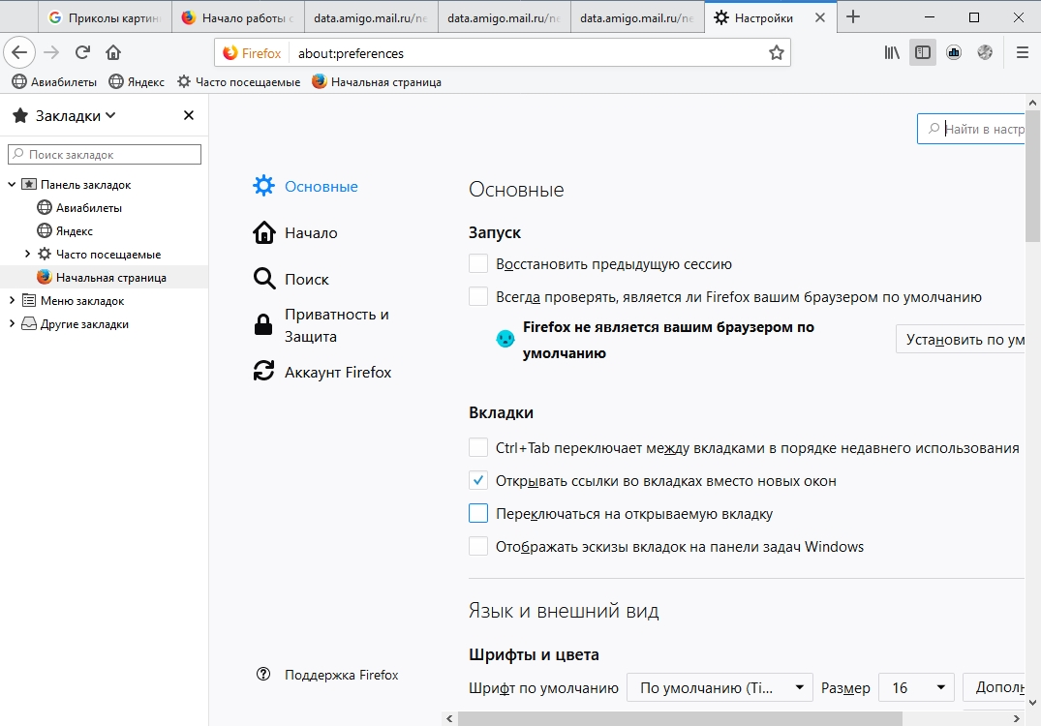1041x726 pixels.
Task: Open the Яндекс bookmark in bookmarks toolbar
Action: tap(137, 81)
